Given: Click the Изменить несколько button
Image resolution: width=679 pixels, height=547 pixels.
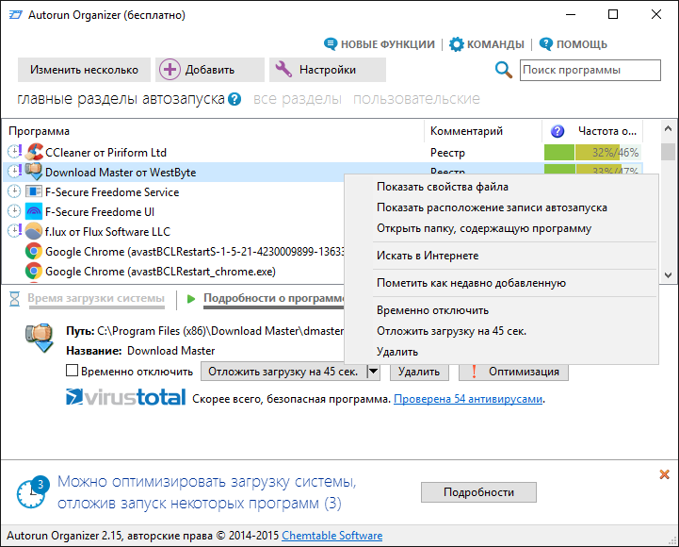Looking at the screenshot, I should tap(84, 70).
